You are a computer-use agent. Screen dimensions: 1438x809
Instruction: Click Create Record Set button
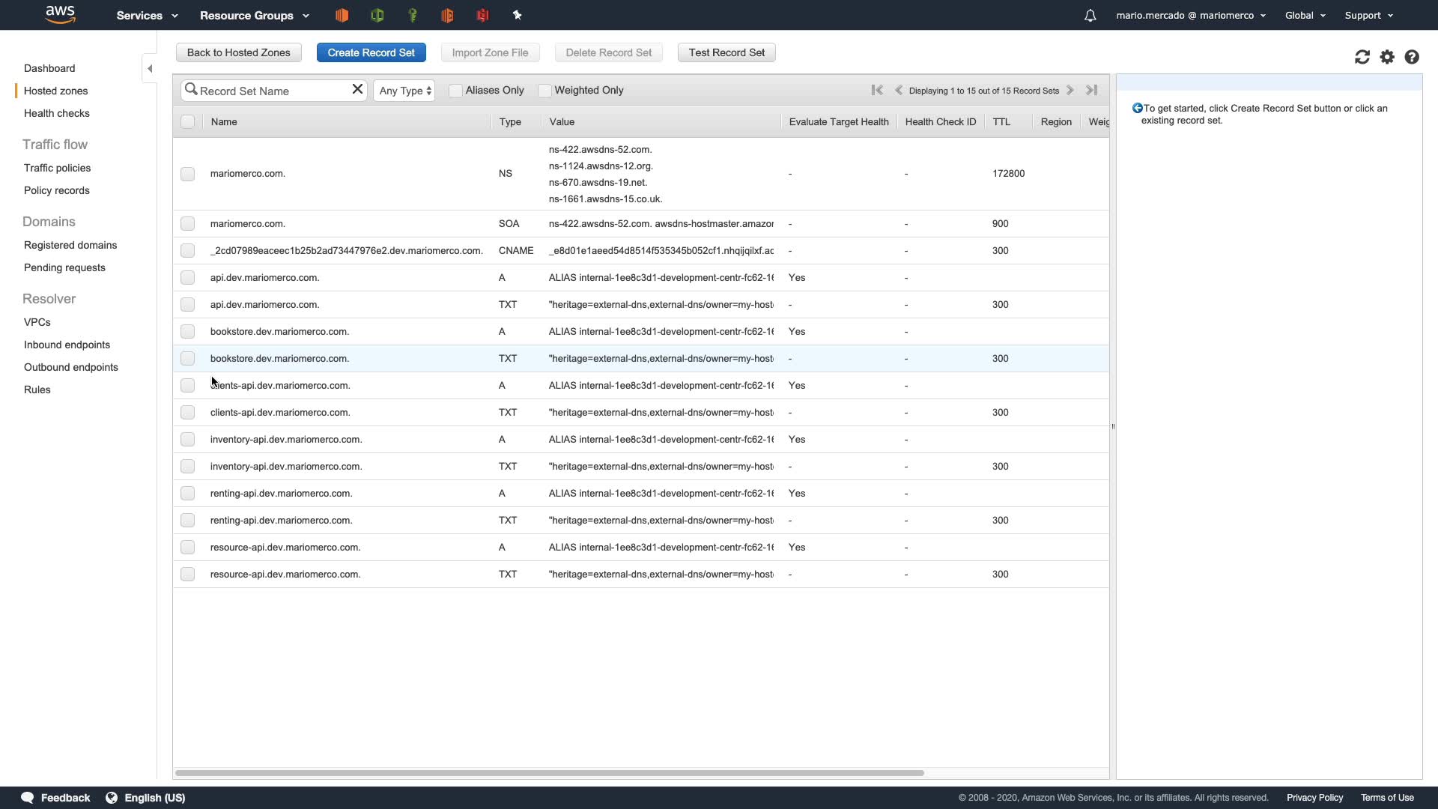371,52
